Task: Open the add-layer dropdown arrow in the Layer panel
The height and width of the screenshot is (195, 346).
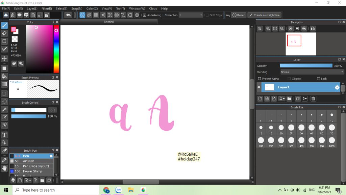Action: point(284,99)
